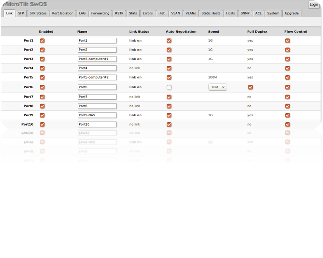Edit the Port9-NAS name field
The height and width of the screenshot is (258, 323).
coord(97,115)
